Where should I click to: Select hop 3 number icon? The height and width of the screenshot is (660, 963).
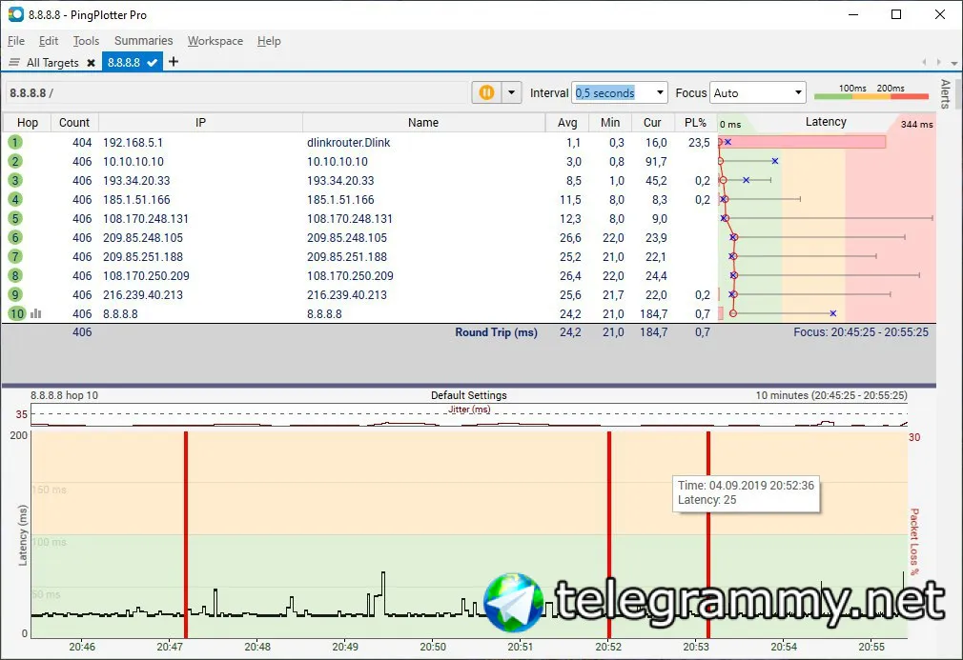(x=14, y=180)
